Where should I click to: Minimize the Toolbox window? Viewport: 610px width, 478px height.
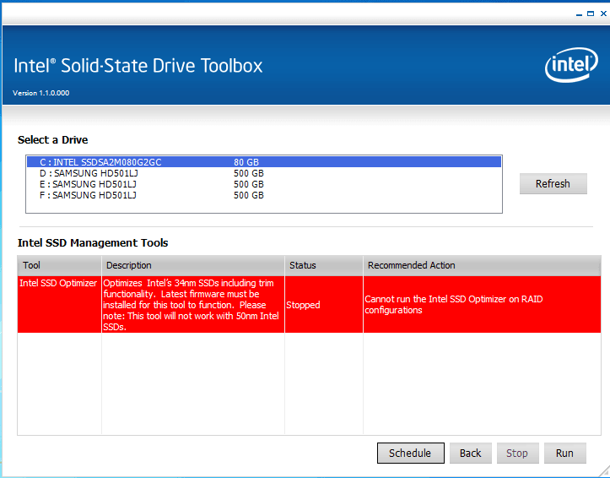(x=579, y=14)
